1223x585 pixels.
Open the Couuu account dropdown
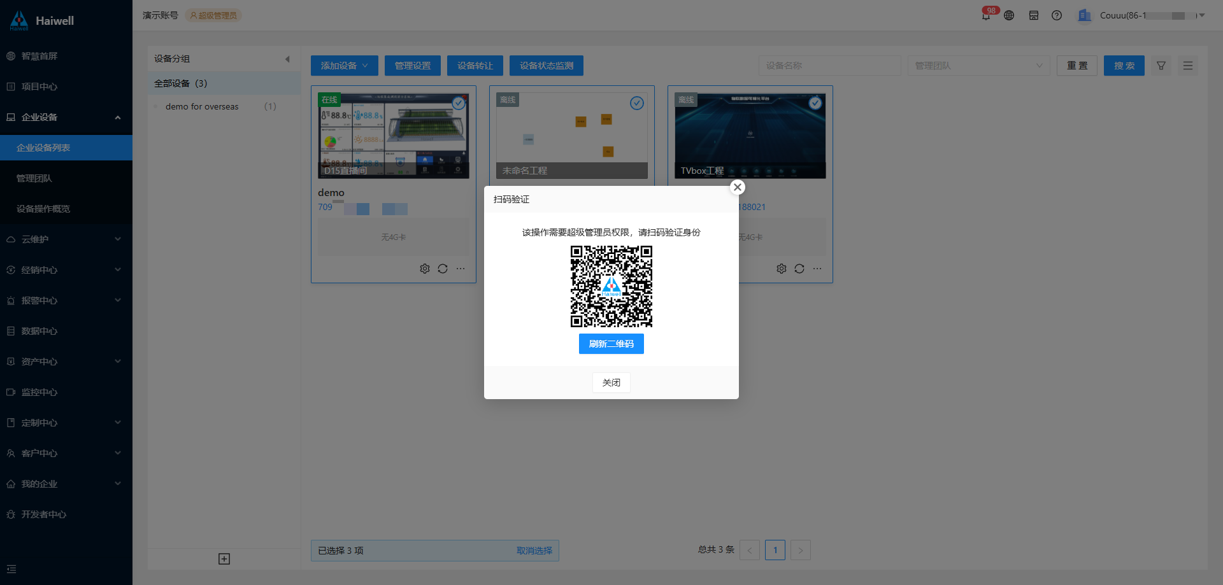pos(1141,15)
